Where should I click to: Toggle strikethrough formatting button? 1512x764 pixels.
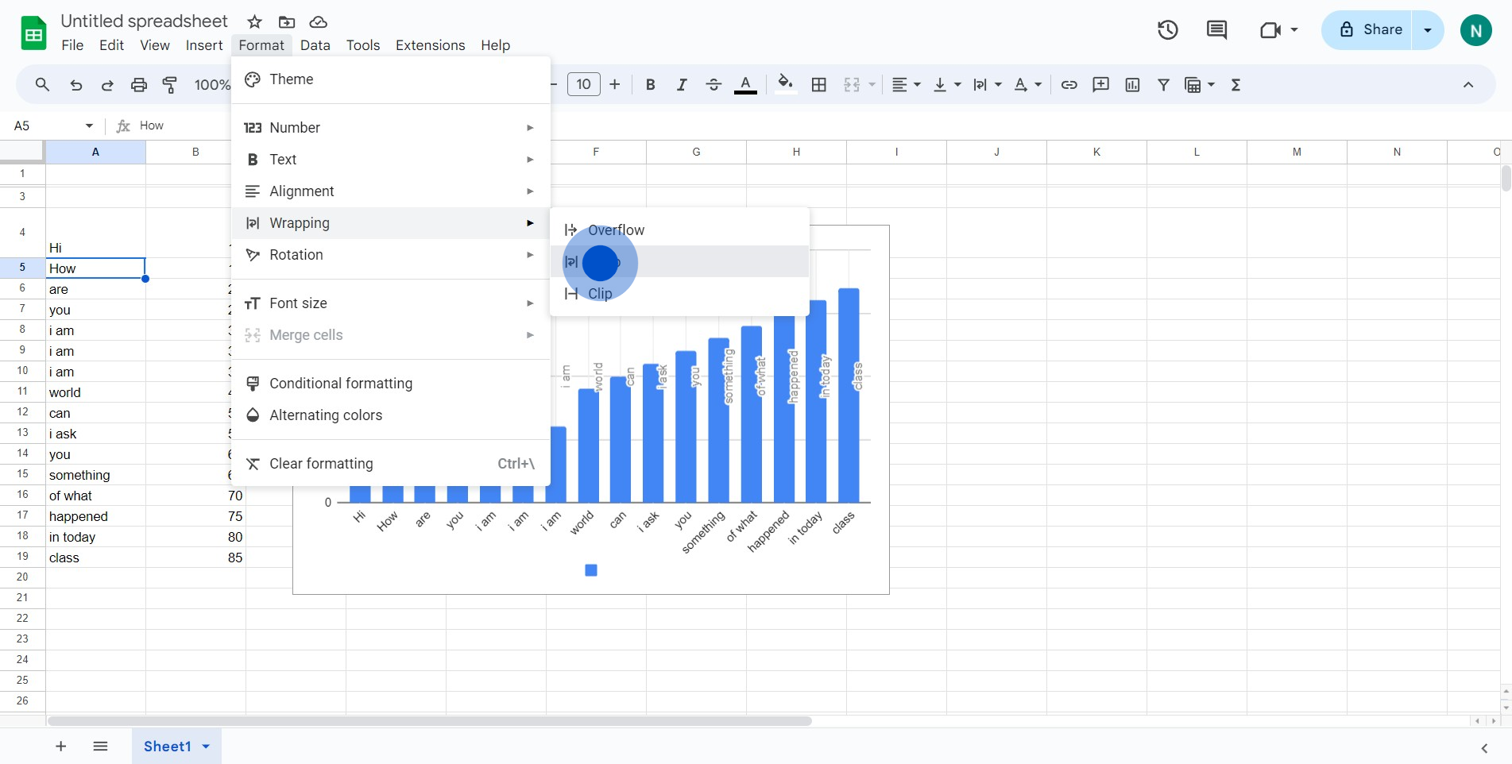[713, 85]
